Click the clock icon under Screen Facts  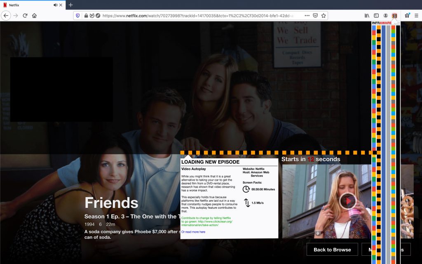point(246,189)
